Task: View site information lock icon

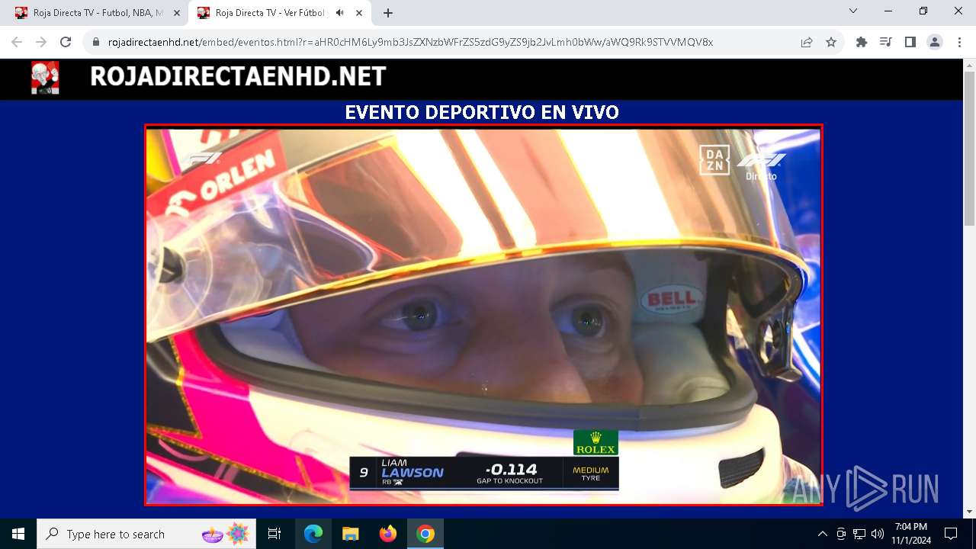Action: pos(96,42)
